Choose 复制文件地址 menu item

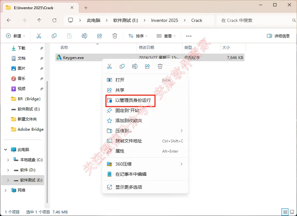(x=145, y=141)
